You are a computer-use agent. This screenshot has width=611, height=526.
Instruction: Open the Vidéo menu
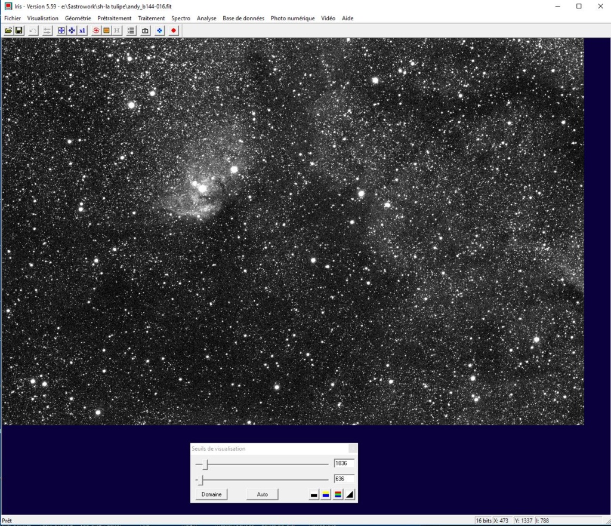(328, 19)
